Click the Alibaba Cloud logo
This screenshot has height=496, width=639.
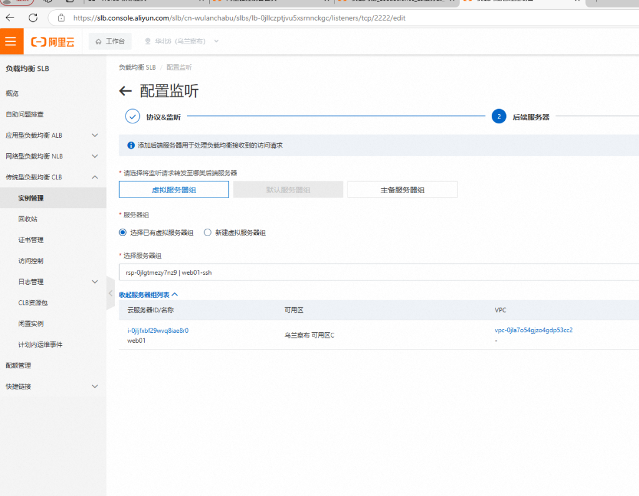coord(53,42)
